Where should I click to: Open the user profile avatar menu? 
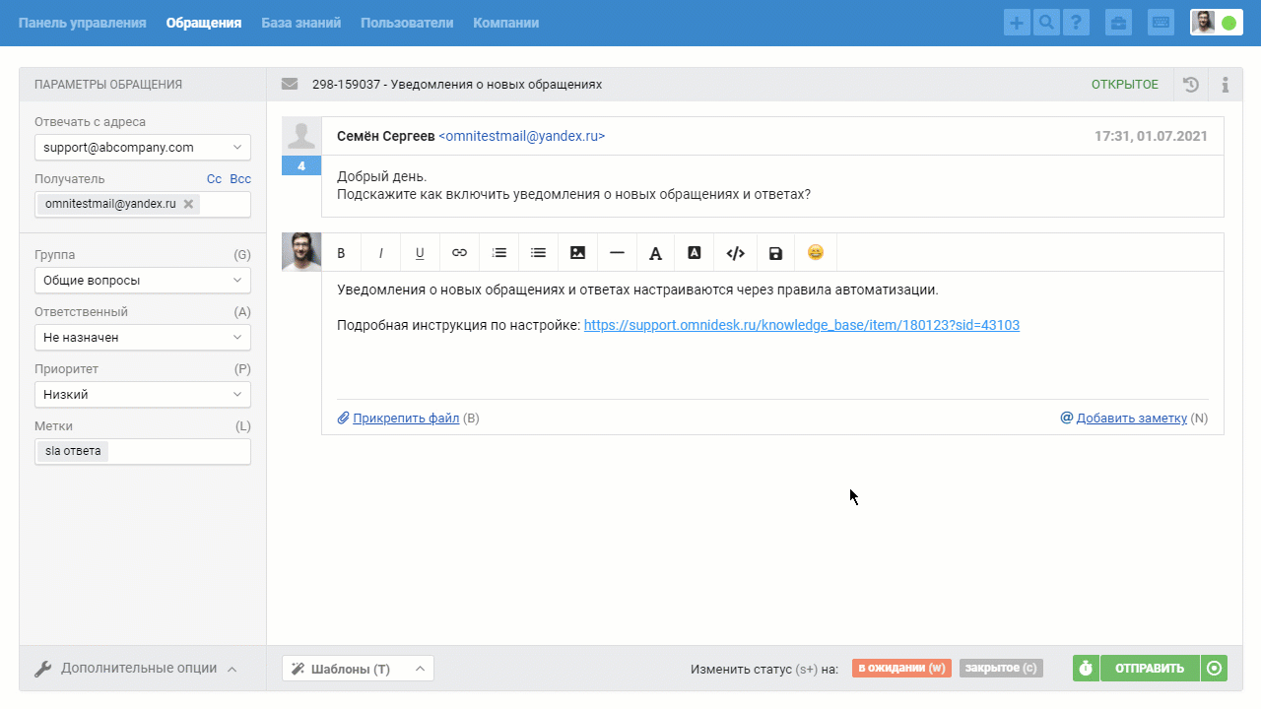click(x=1203, y=23)
